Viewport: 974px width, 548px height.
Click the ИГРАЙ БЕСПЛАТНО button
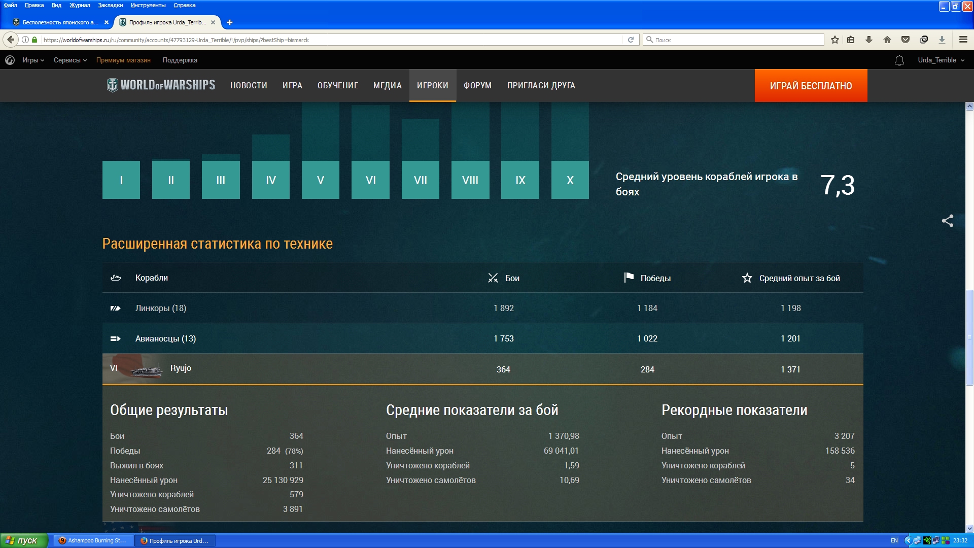pos(811,86)
